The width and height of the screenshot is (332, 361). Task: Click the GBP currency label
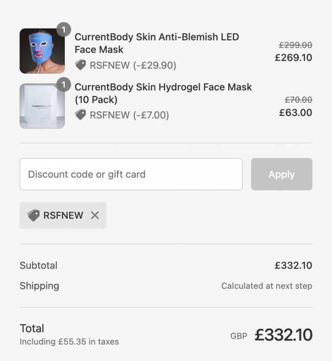click(239, 336)
